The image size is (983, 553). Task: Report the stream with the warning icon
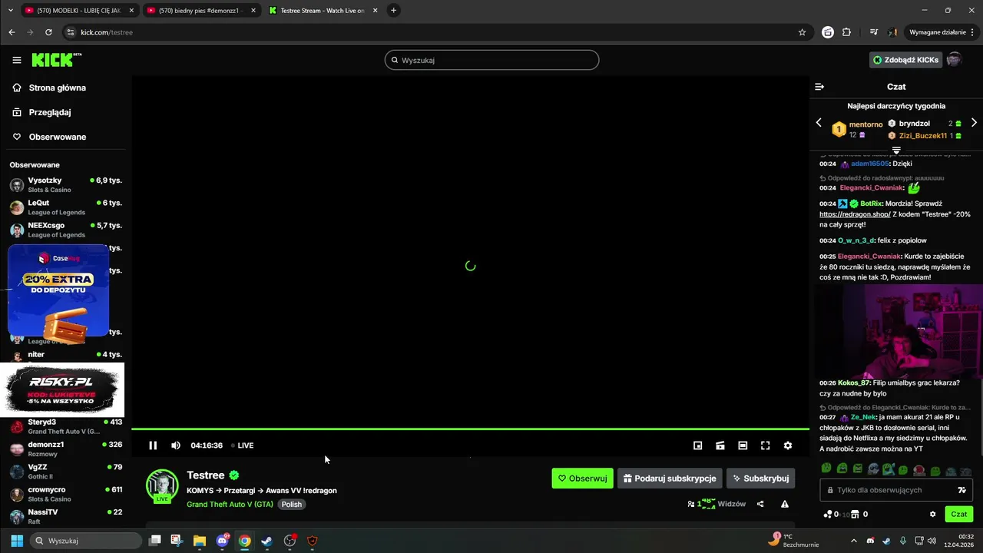[784, 504]
